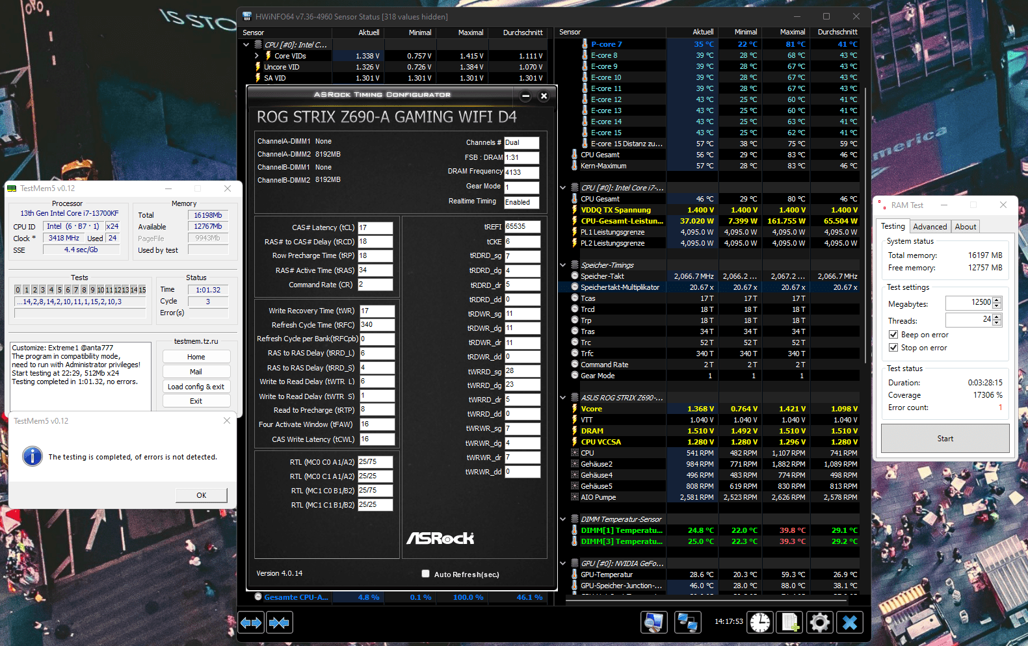Click the blue X close-sensors icon
The width and height of the screenshot is (1028, 646).
click(850, 623)
